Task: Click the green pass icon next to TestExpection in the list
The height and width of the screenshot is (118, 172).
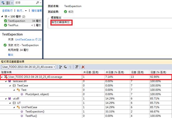Action: [x=6, y=21]
